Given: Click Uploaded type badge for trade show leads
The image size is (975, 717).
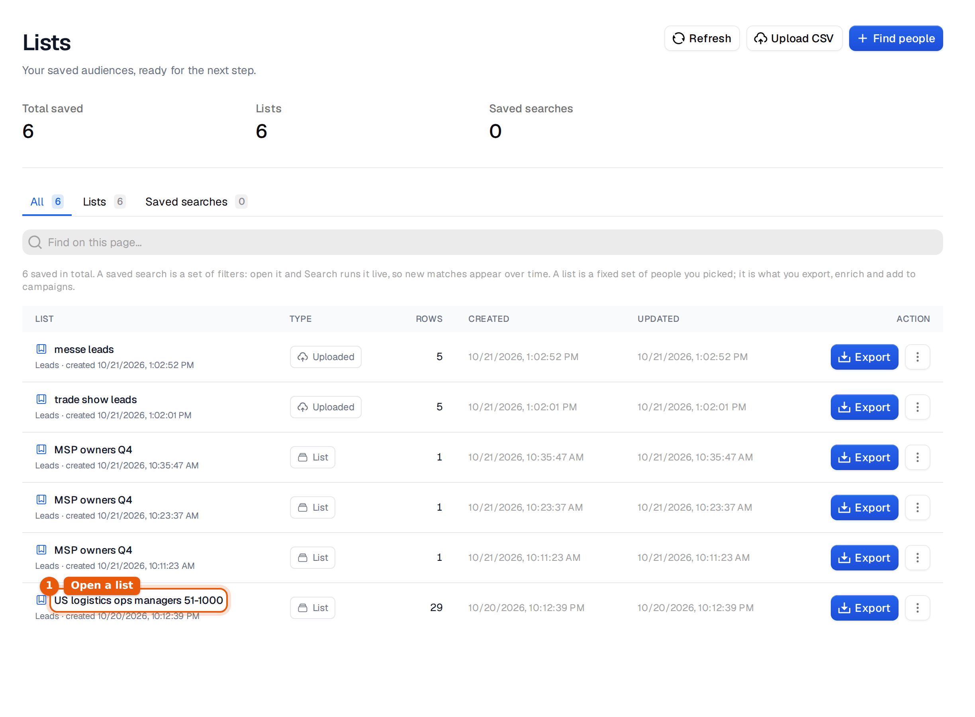Looking at the screenshot, I should click(325, 407).
